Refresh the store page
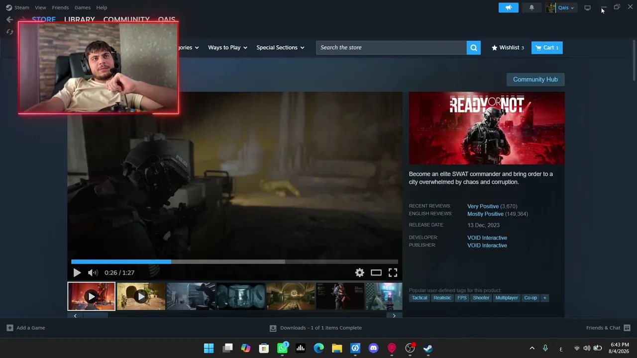Screen dimensions: 637x358 pyautogui.click(x=9, y=31)
